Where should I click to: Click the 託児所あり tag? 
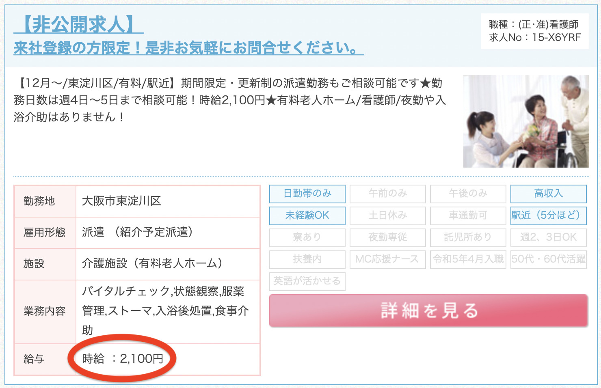468,237
